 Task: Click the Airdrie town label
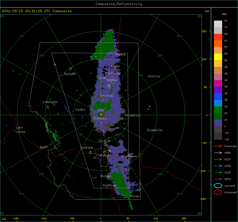(104, 141)
